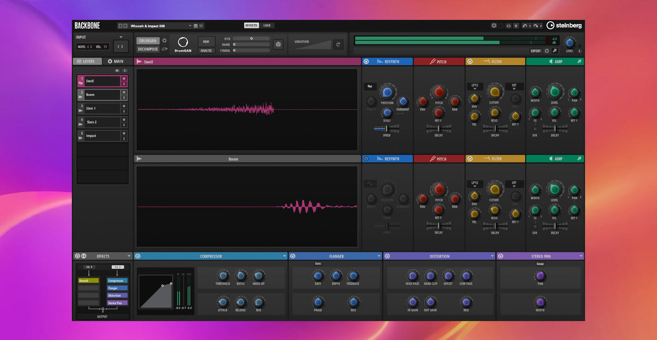This screenshot has width=657, height=340.
Task: Adjust the Snare slider
Action: [251, 44]
